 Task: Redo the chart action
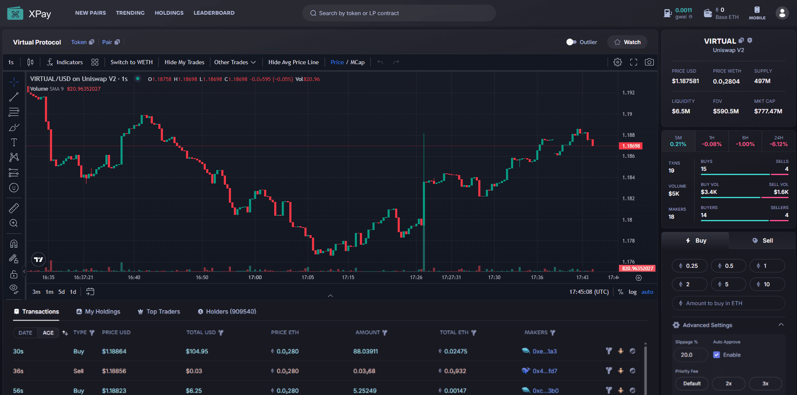396,62
